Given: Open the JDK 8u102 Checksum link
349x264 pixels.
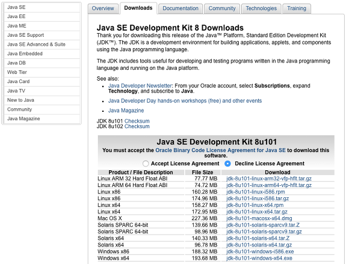Looking at the screenshot, I should click(x=137, y=126).
